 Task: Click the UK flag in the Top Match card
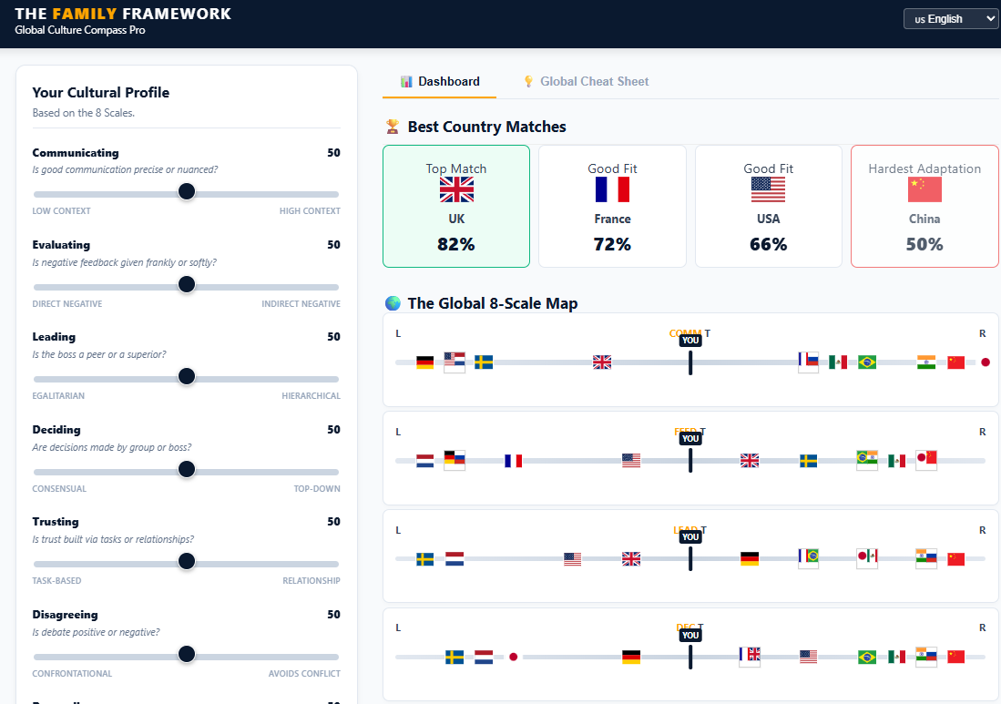click(x=455, y=190)
